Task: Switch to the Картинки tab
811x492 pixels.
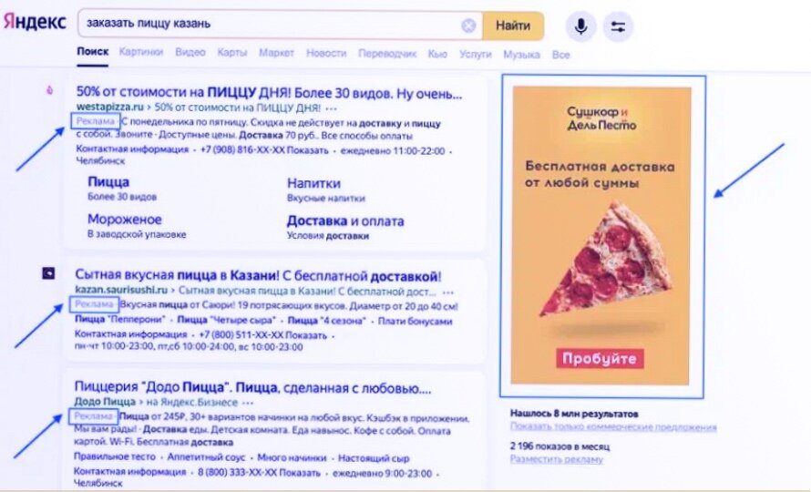Action: tap(140, 52)
